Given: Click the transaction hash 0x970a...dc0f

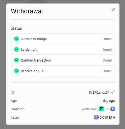Looking at the screenshot, I should tap(99, 92).
